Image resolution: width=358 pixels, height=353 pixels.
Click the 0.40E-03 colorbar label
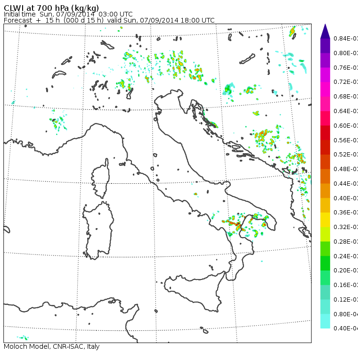(346, 198)
